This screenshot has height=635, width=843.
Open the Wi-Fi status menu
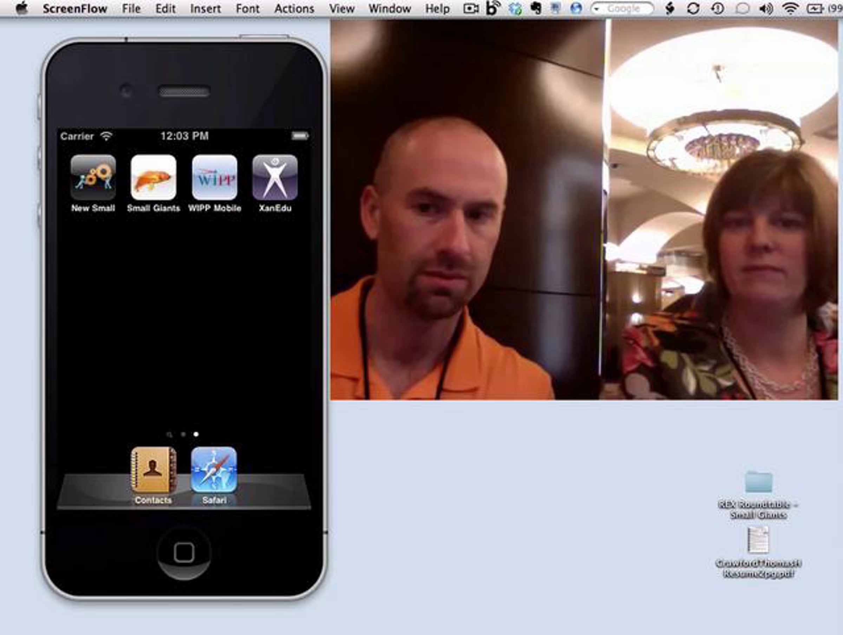(790, 8)
